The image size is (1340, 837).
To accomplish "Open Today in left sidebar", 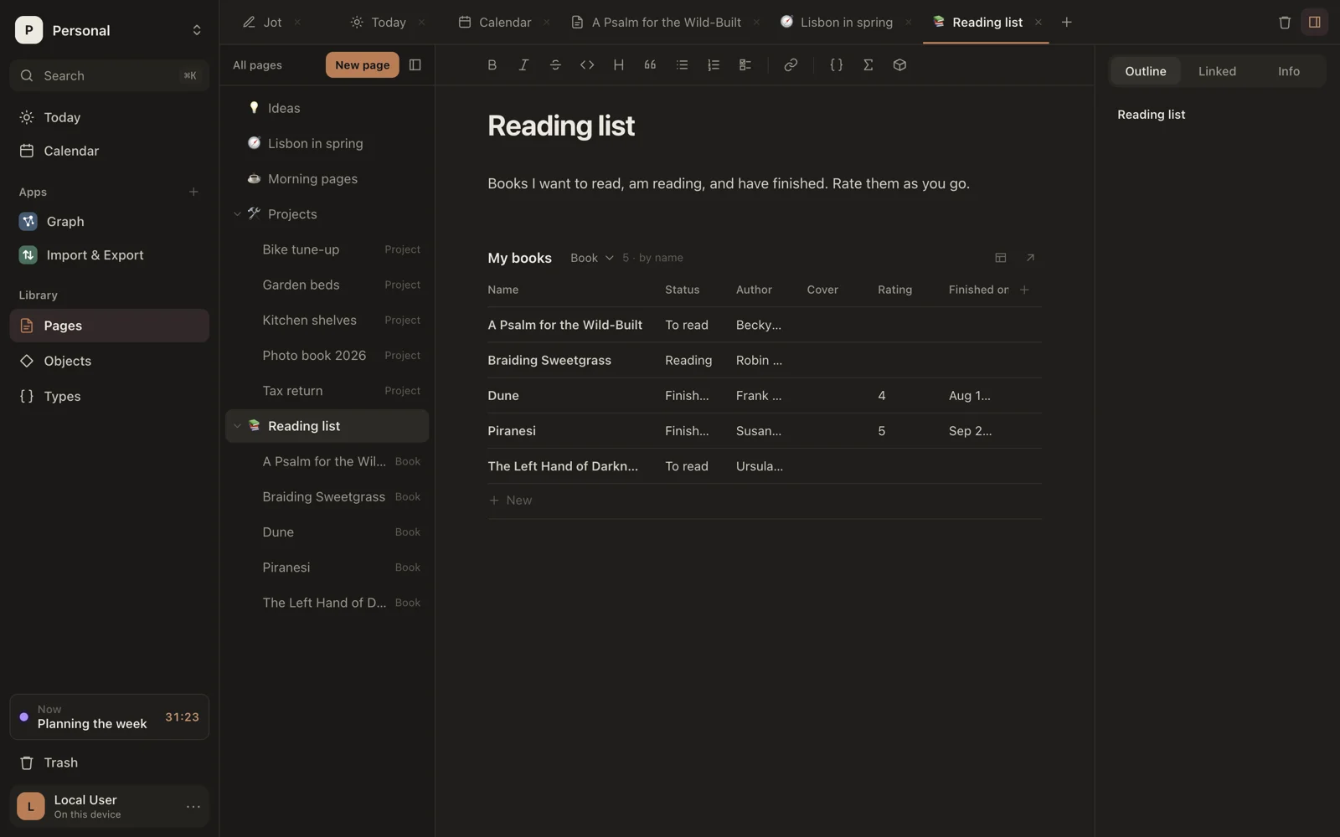I will pyautogui.click(x=110, y=118).
